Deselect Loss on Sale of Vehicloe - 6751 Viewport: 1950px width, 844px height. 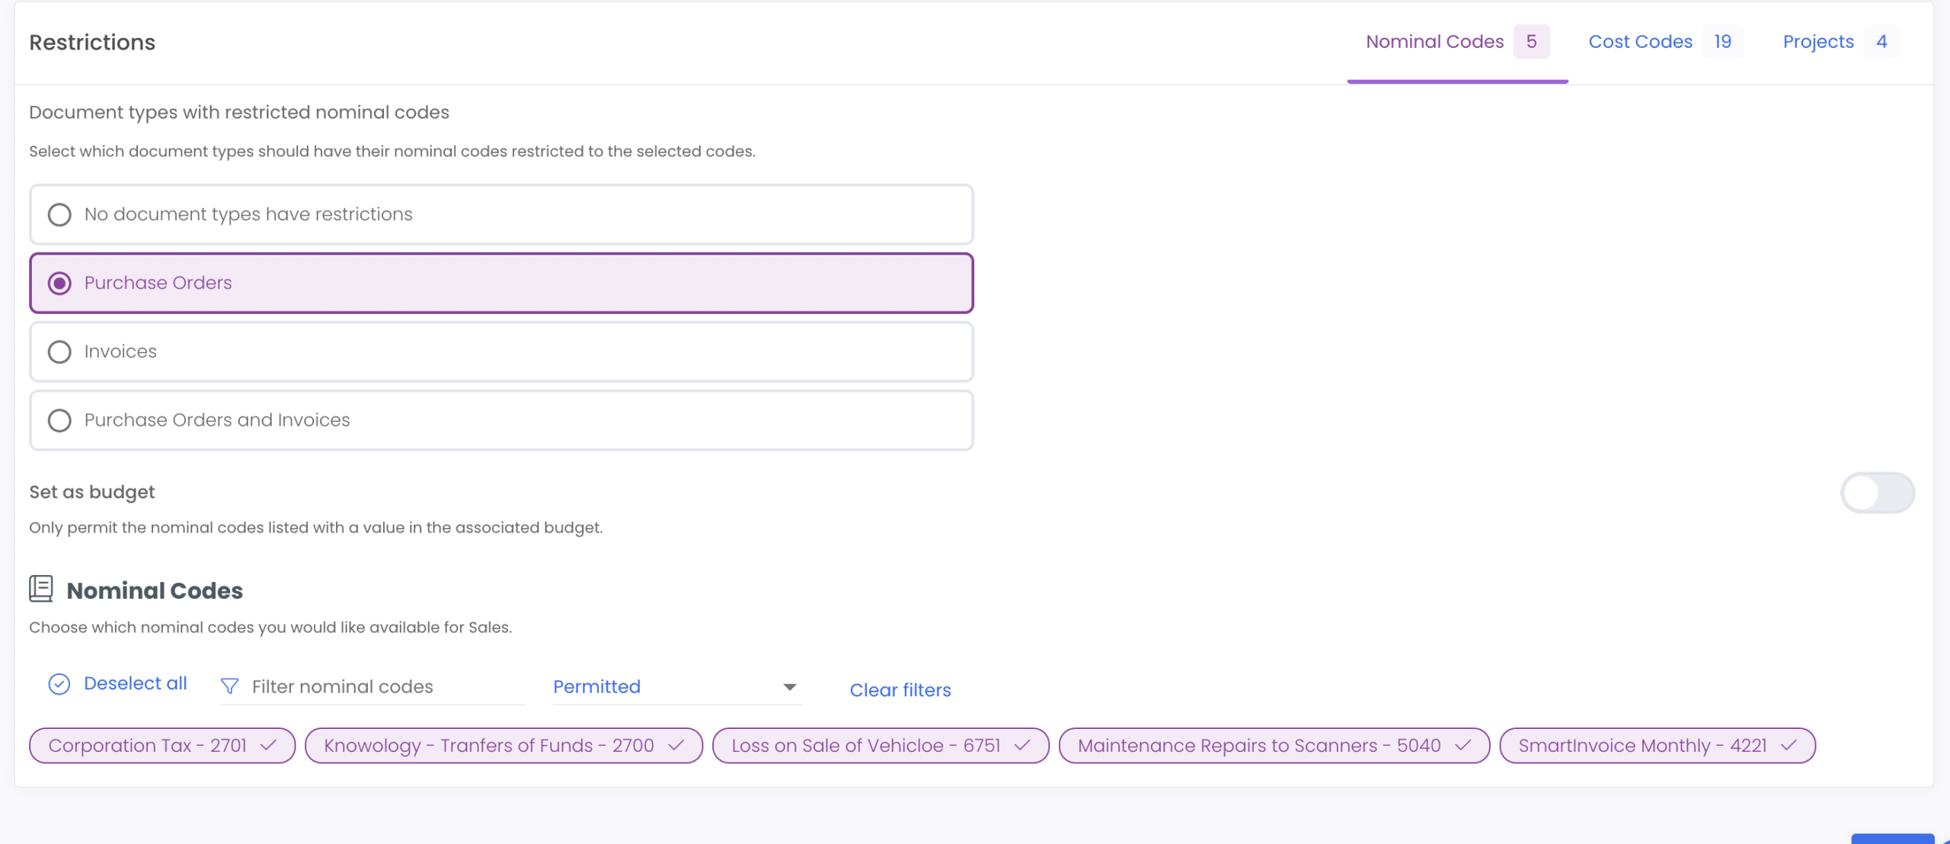(x=881, y=745)
